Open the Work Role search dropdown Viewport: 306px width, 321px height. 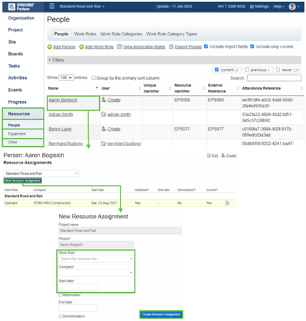pyautogui.click(x=96, y=259)
